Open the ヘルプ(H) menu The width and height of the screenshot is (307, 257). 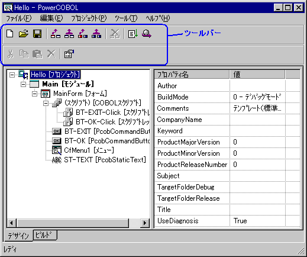[x=158, y=18]
